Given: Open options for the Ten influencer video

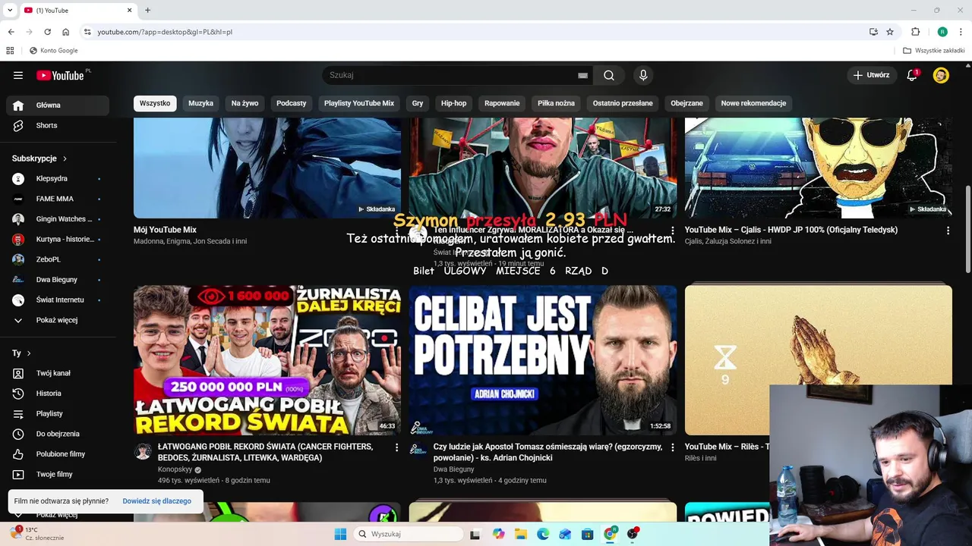Looking at the screenshot, I should tap(672, 231).
